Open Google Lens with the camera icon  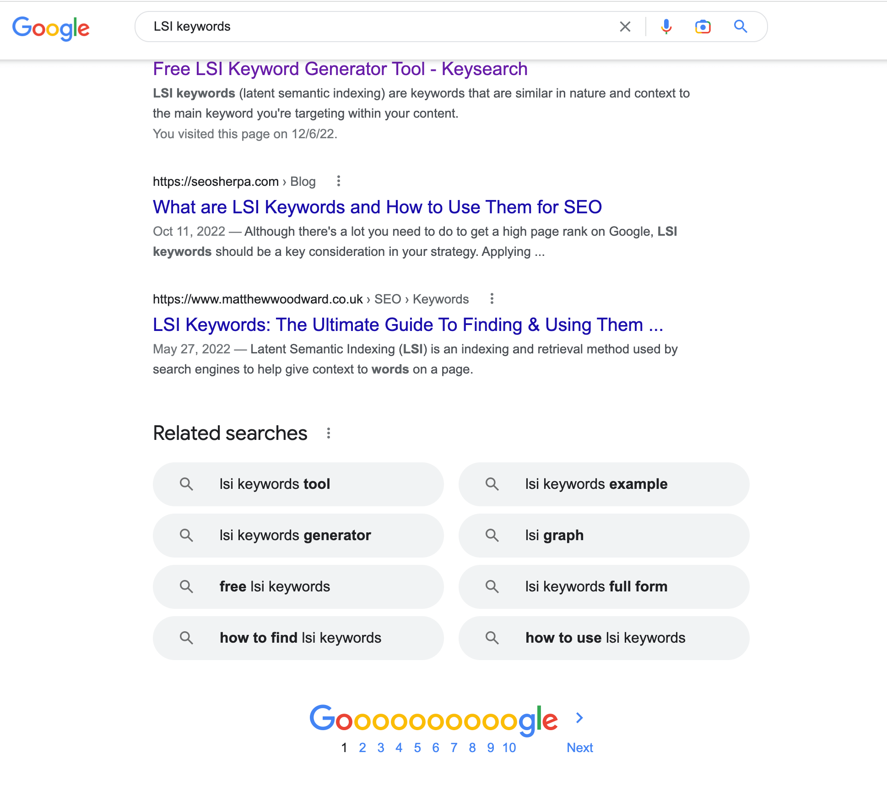tap(702, 27)
